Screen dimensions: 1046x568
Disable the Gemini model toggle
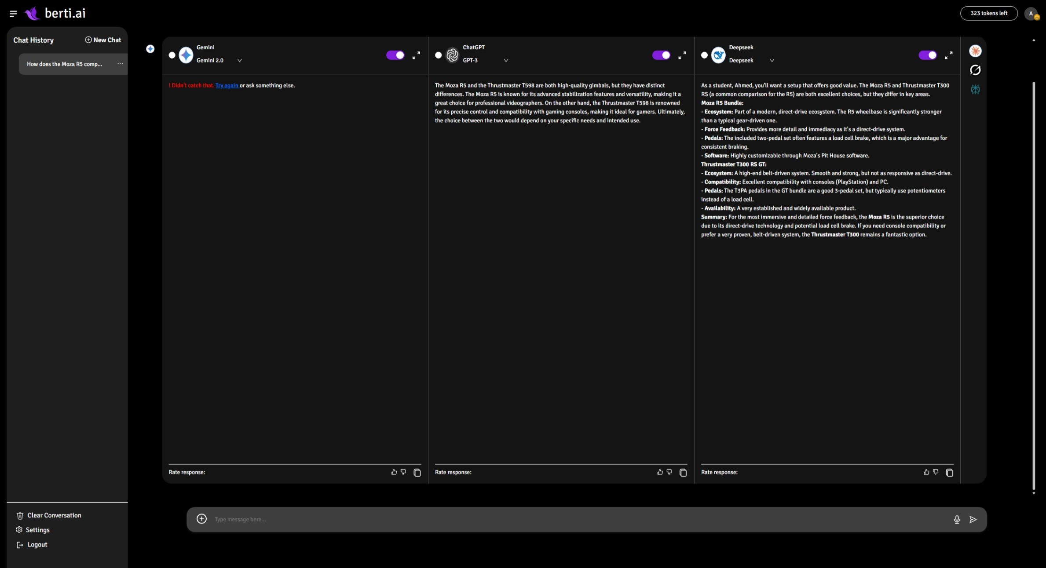395,55
